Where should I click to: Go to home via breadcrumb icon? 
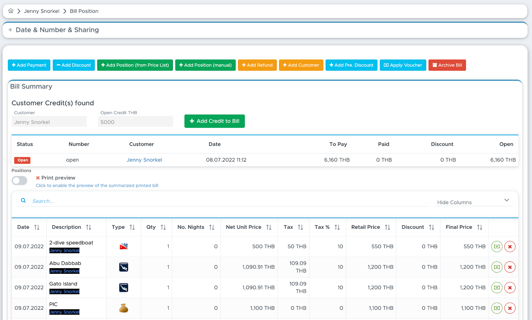coord(11,11)
